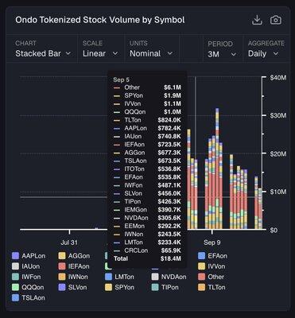
Task: Take a chart snapshot with camera icon
Action: [x=276, y=20]
